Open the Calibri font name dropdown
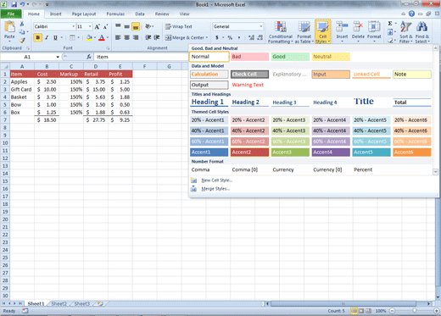This screenshot has width=441, height=316. 73,26
